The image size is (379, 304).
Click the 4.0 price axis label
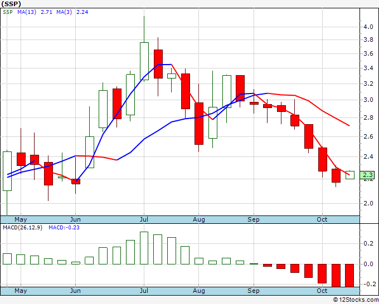368,27
